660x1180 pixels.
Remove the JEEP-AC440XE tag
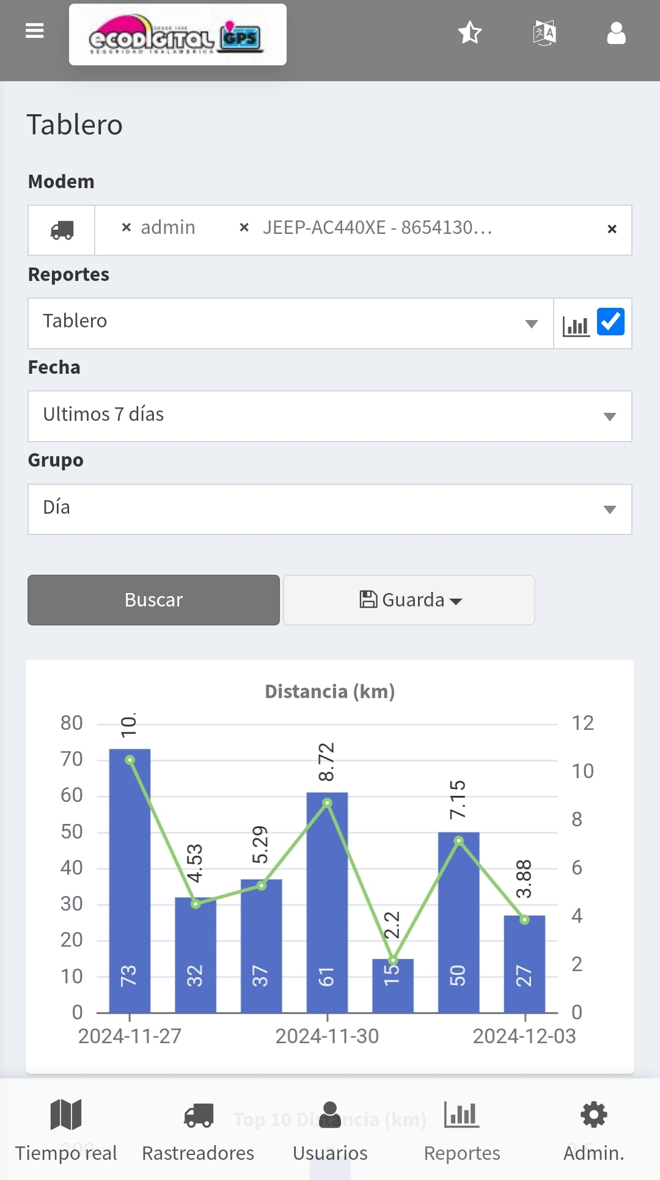tap(244, 227)
